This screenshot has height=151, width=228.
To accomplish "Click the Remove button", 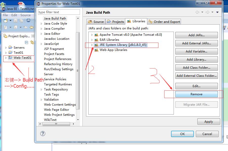I will pos(196,94).
